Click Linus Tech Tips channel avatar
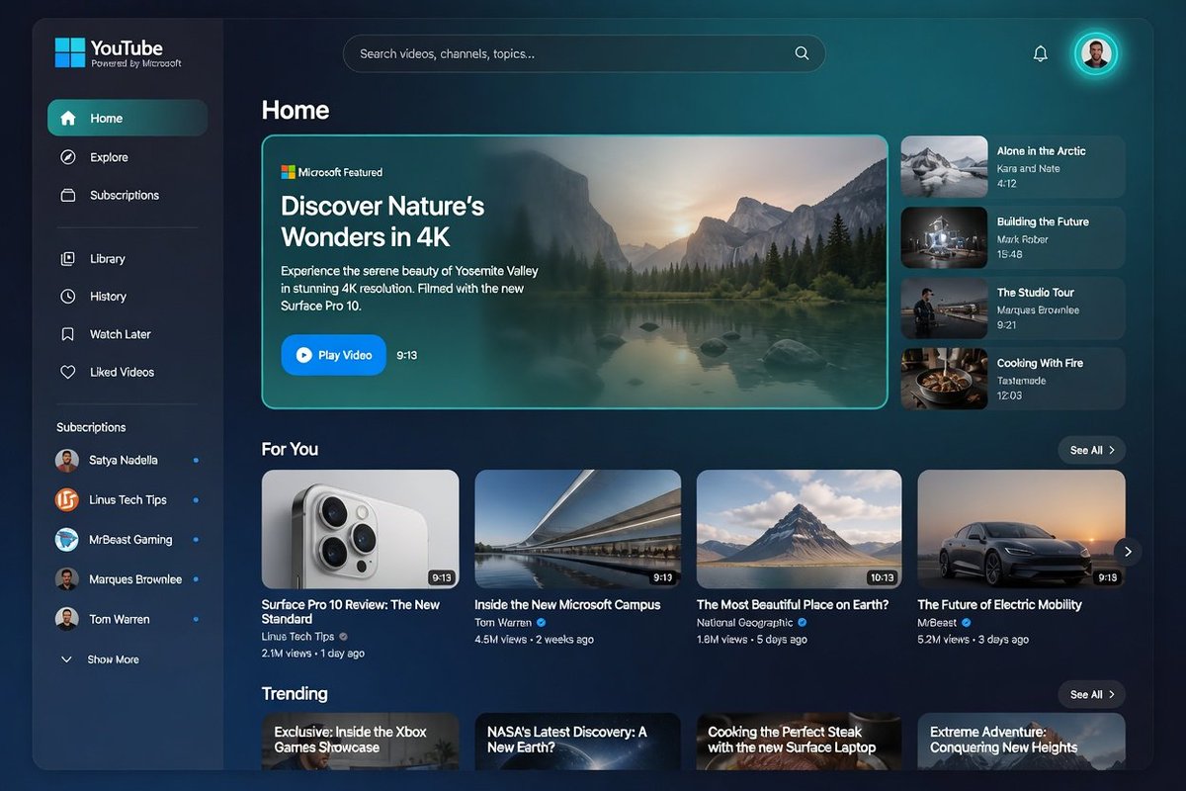Image resolution: width=1186 pixels, height=791 pixels. tap(67, 500)
